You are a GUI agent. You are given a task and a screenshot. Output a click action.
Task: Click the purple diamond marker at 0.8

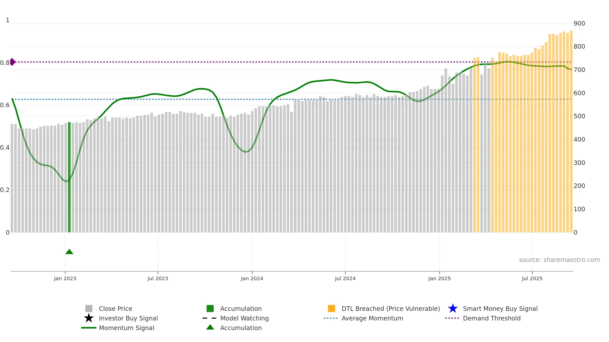pos(12,62)
